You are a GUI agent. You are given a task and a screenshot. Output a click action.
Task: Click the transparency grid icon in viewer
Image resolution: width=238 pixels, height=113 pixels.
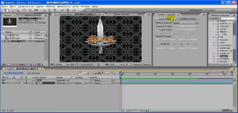click(x=130, y=65)
